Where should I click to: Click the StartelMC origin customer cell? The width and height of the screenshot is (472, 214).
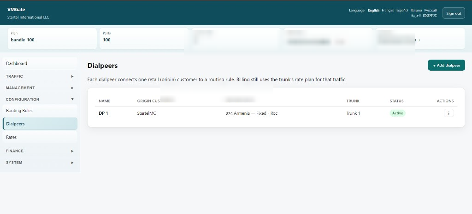click(146, 113)
